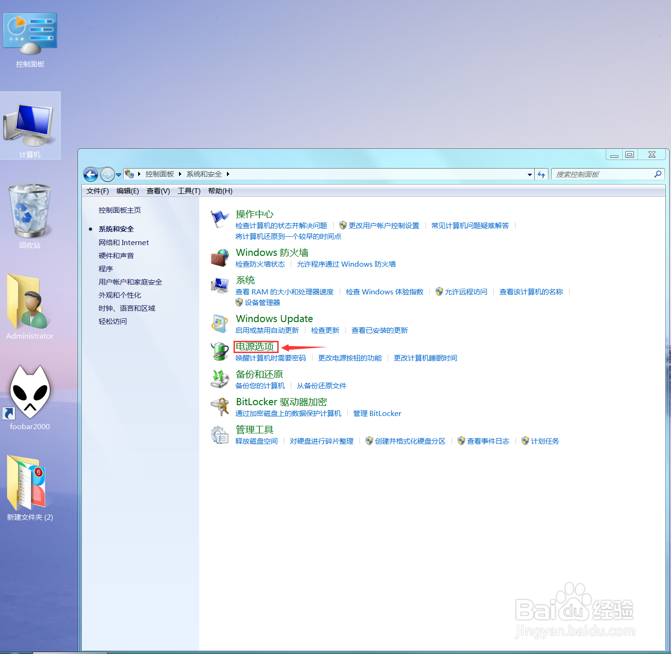Viewport: 671px width, 654px height.
Task: Click 更改电源按钮的功能 link
Action: (350, 358)
